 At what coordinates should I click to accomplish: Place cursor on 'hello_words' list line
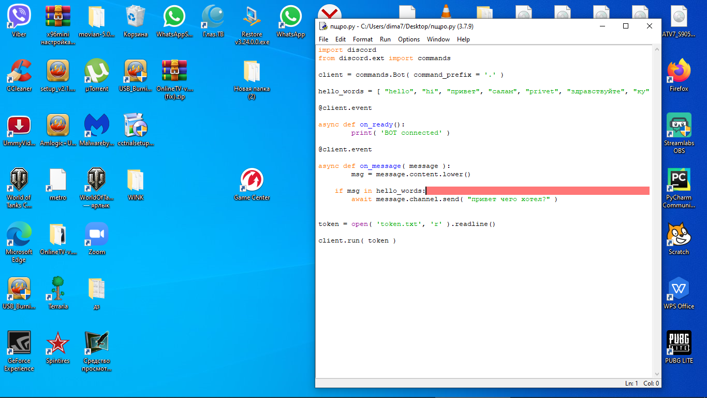[483, 91]
